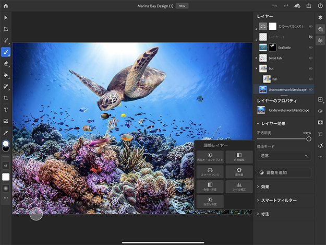Click the 96% zoom level button

(182, 6)
